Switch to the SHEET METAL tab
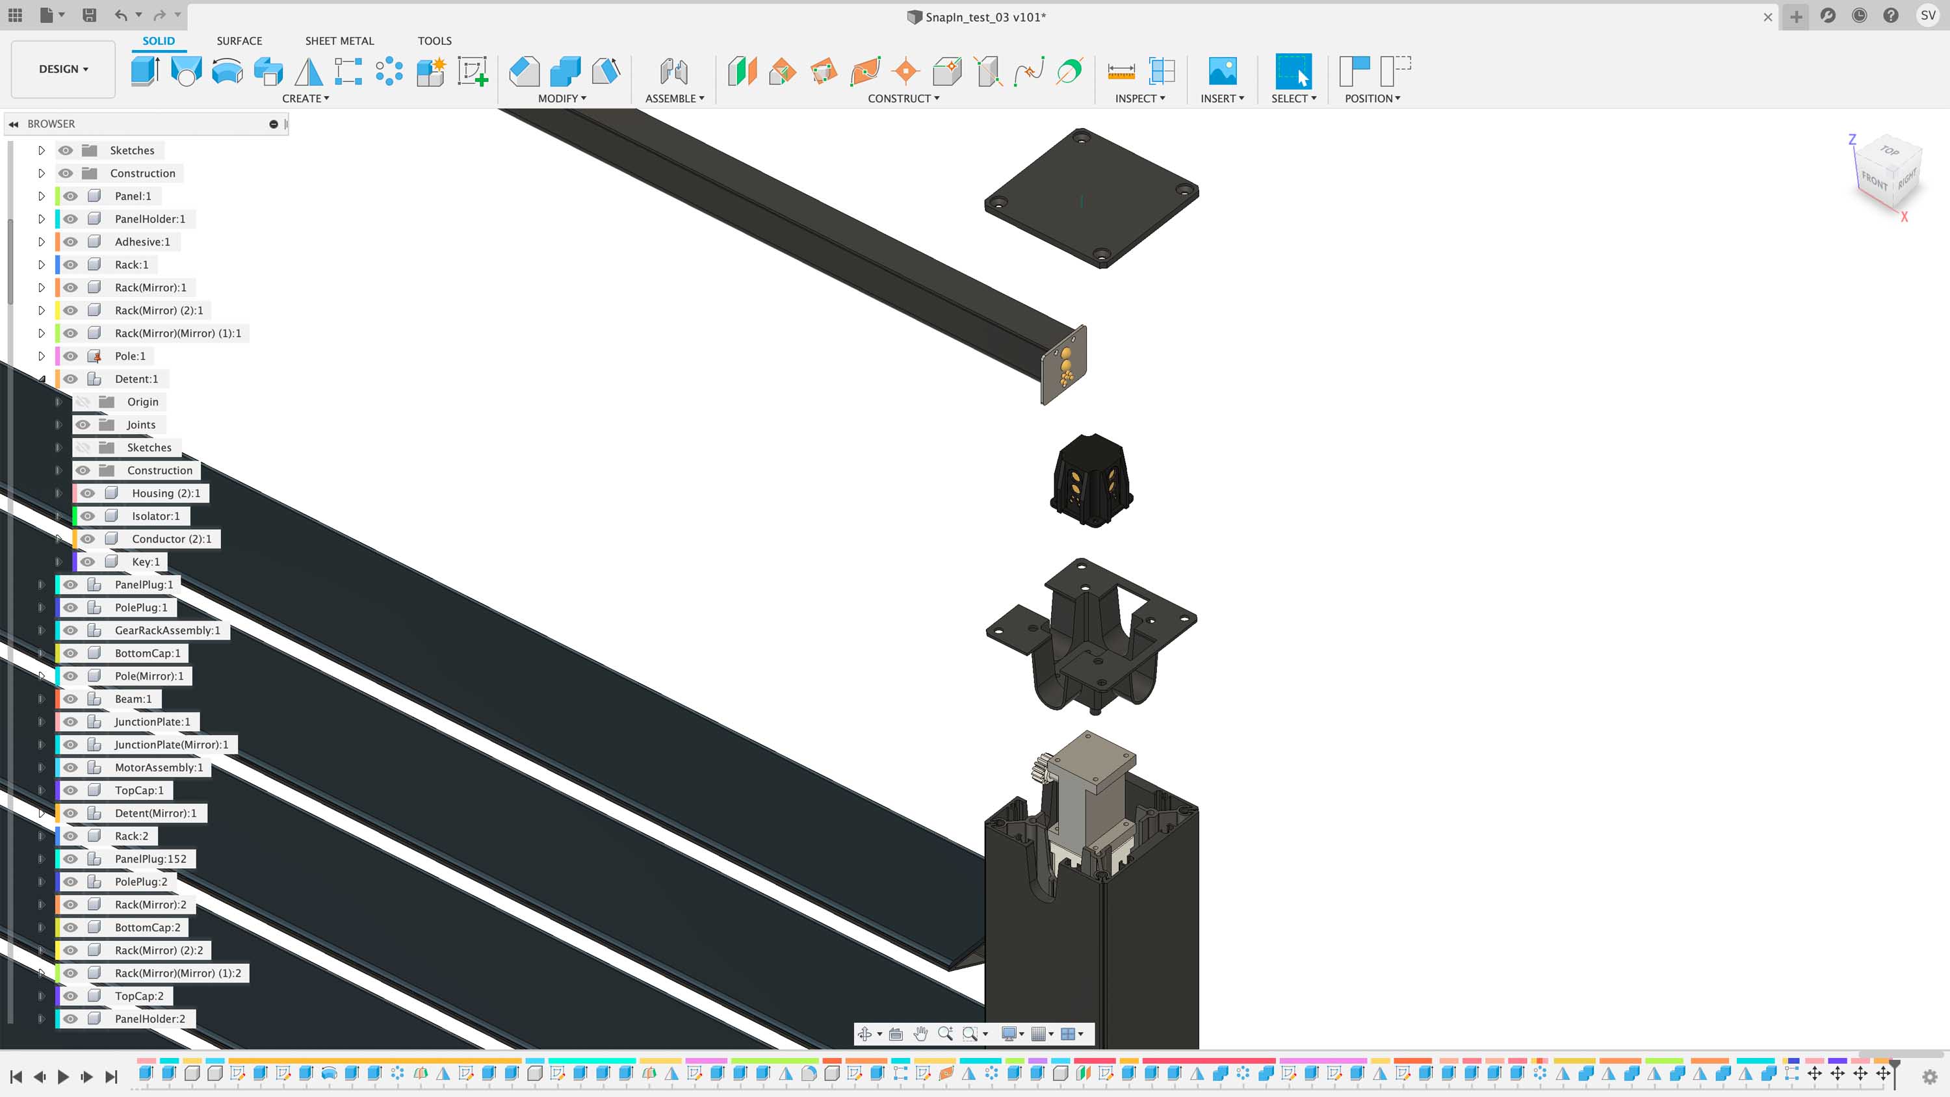Image resolution: width=1950 pixels, height=1097 pixels. (339, 41)
